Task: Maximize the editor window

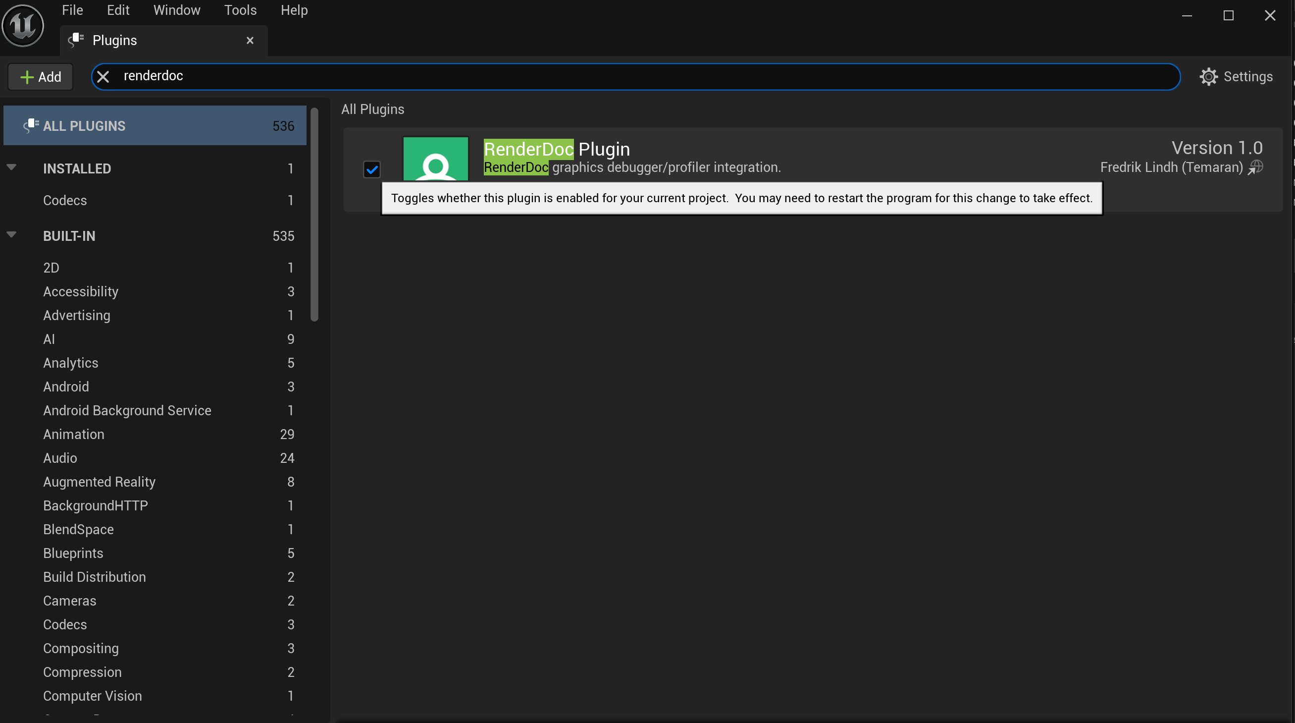Action: click(1228, 15)
